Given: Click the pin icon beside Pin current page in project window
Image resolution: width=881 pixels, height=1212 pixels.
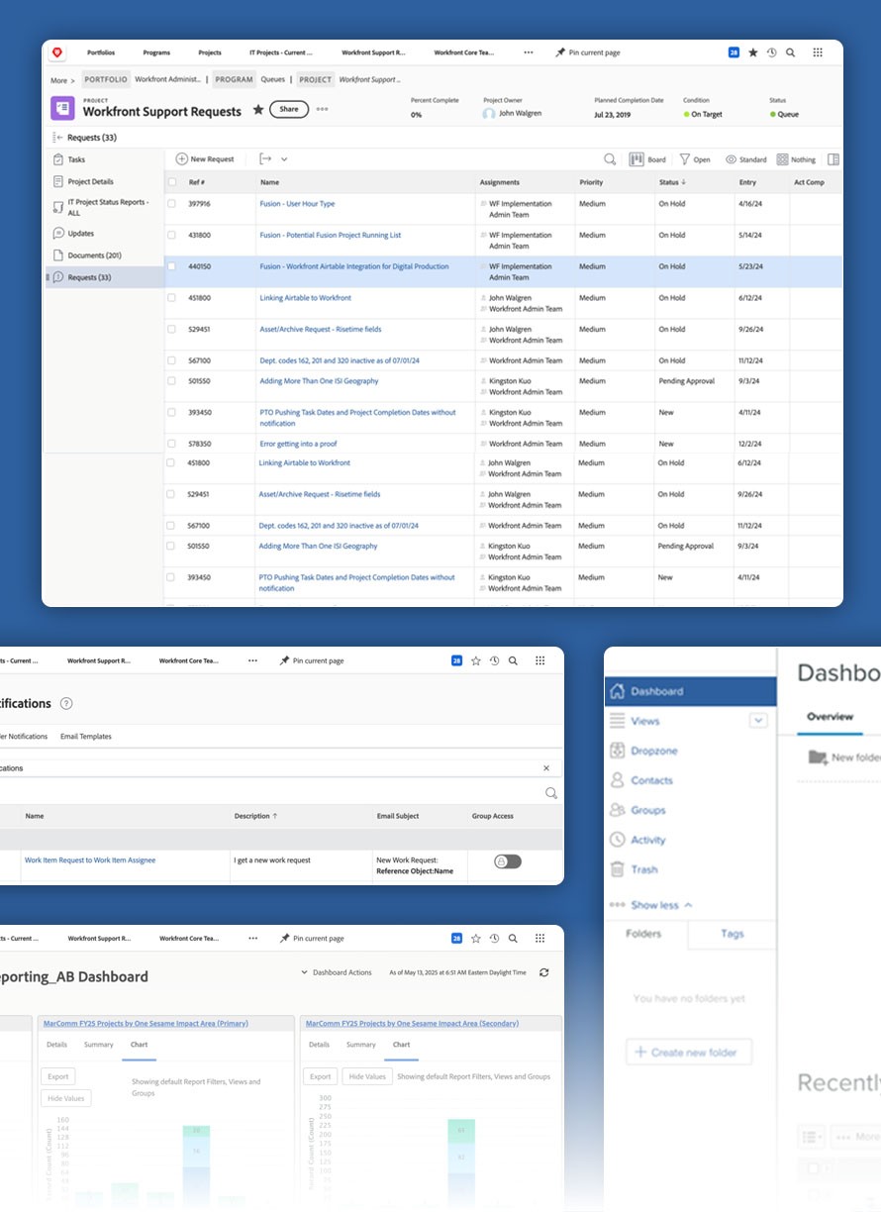Looking at the screenshot, I should click(560, 52).
